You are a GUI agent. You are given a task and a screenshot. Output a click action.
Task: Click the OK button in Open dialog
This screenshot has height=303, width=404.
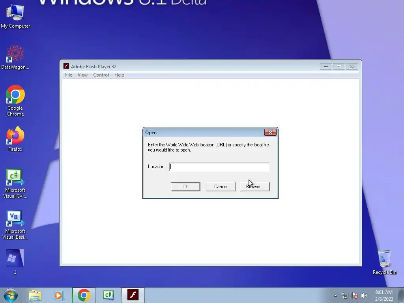(x=185, y=187)
